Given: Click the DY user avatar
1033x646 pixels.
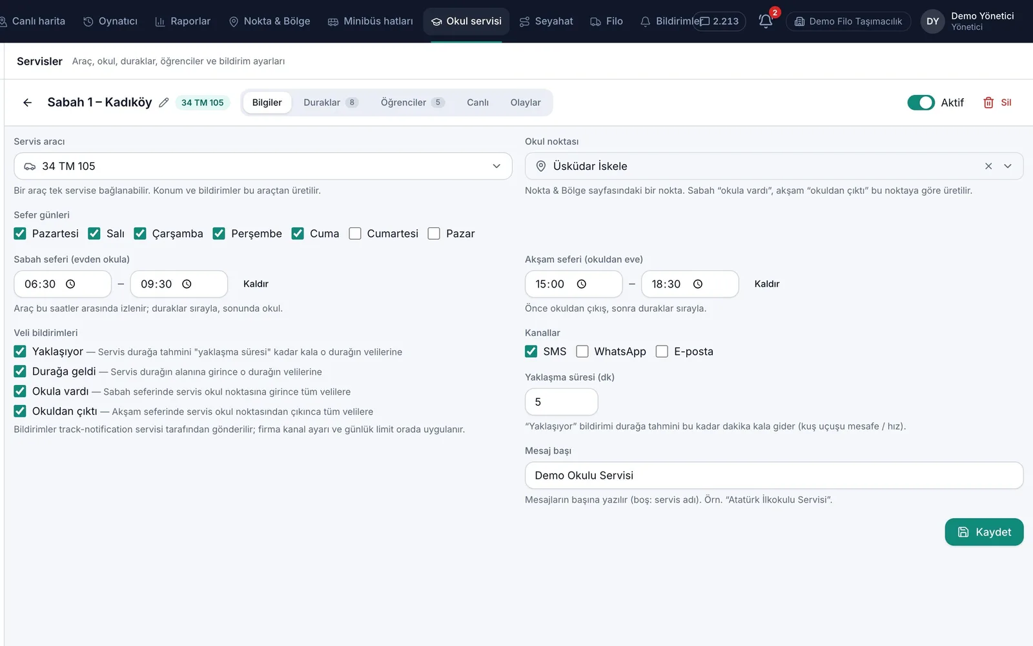Looking at the screenshot, I should [x=932, y=21].
